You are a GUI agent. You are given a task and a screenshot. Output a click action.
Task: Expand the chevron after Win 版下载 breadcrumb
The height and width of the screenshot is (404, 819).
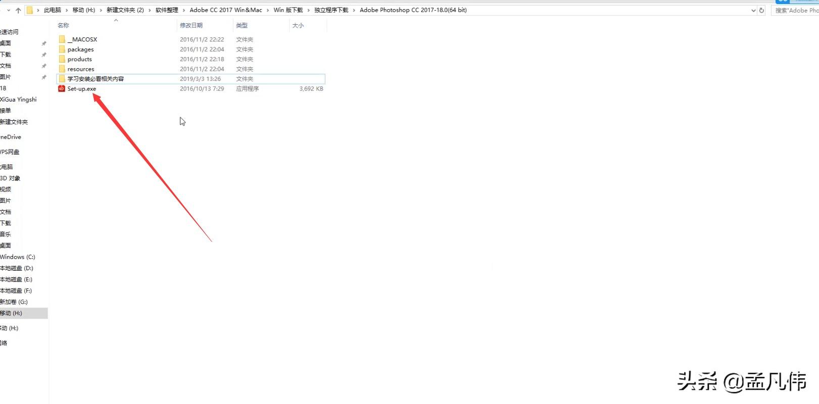pyautogui.click(x=309, y=10)
